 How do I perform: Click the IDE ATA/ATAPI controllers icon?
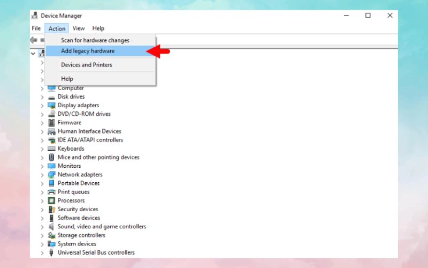[51, 140]
